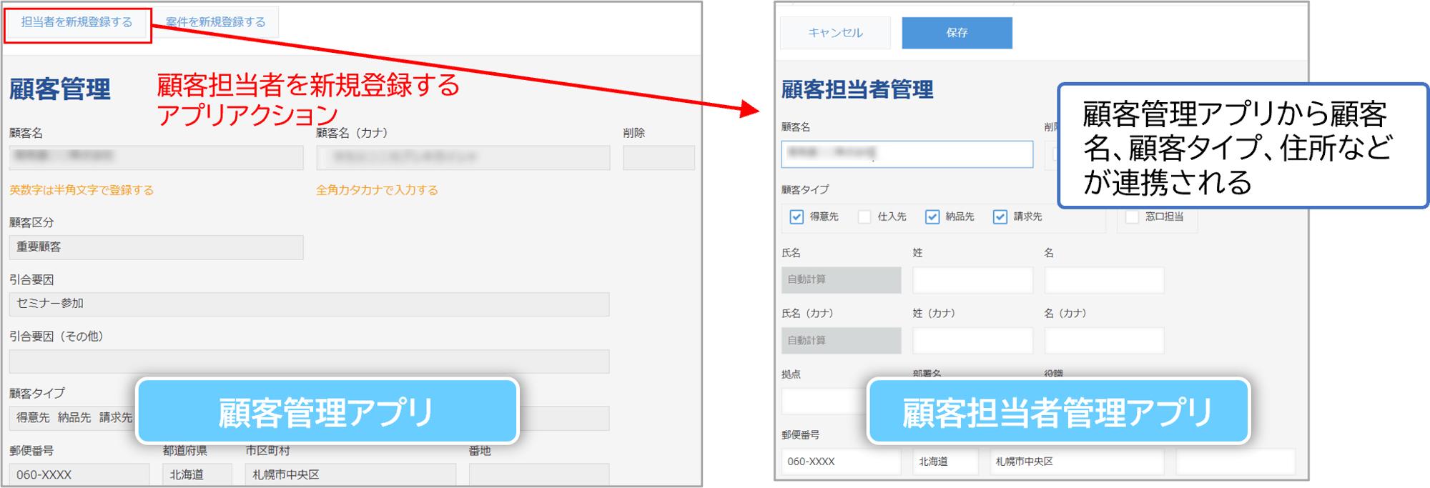The width and height of the screenshot is (1430, 488).
Task: Click 札幌市中央区 field in 顧客担当者管理 form
Action: (1077, 462)
